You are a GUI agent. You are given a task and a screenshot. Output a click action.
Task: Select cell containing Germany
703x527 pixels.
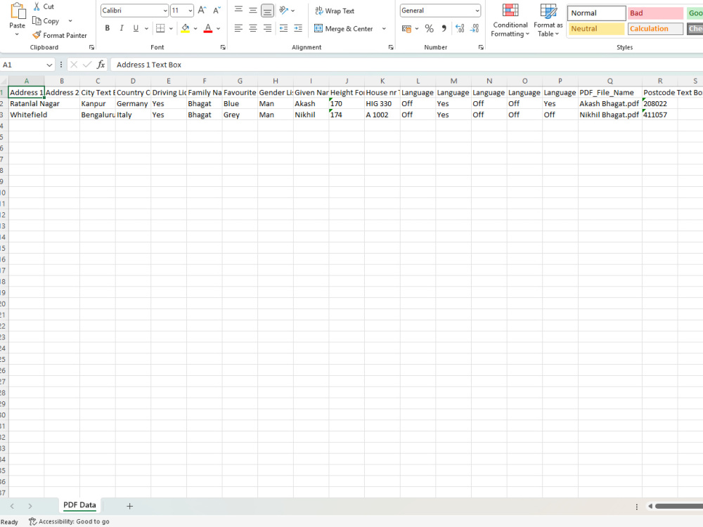point(133,103)
